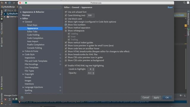
Task: Click the green circle icon in Messages panel
Action: [x=16, y=99]
